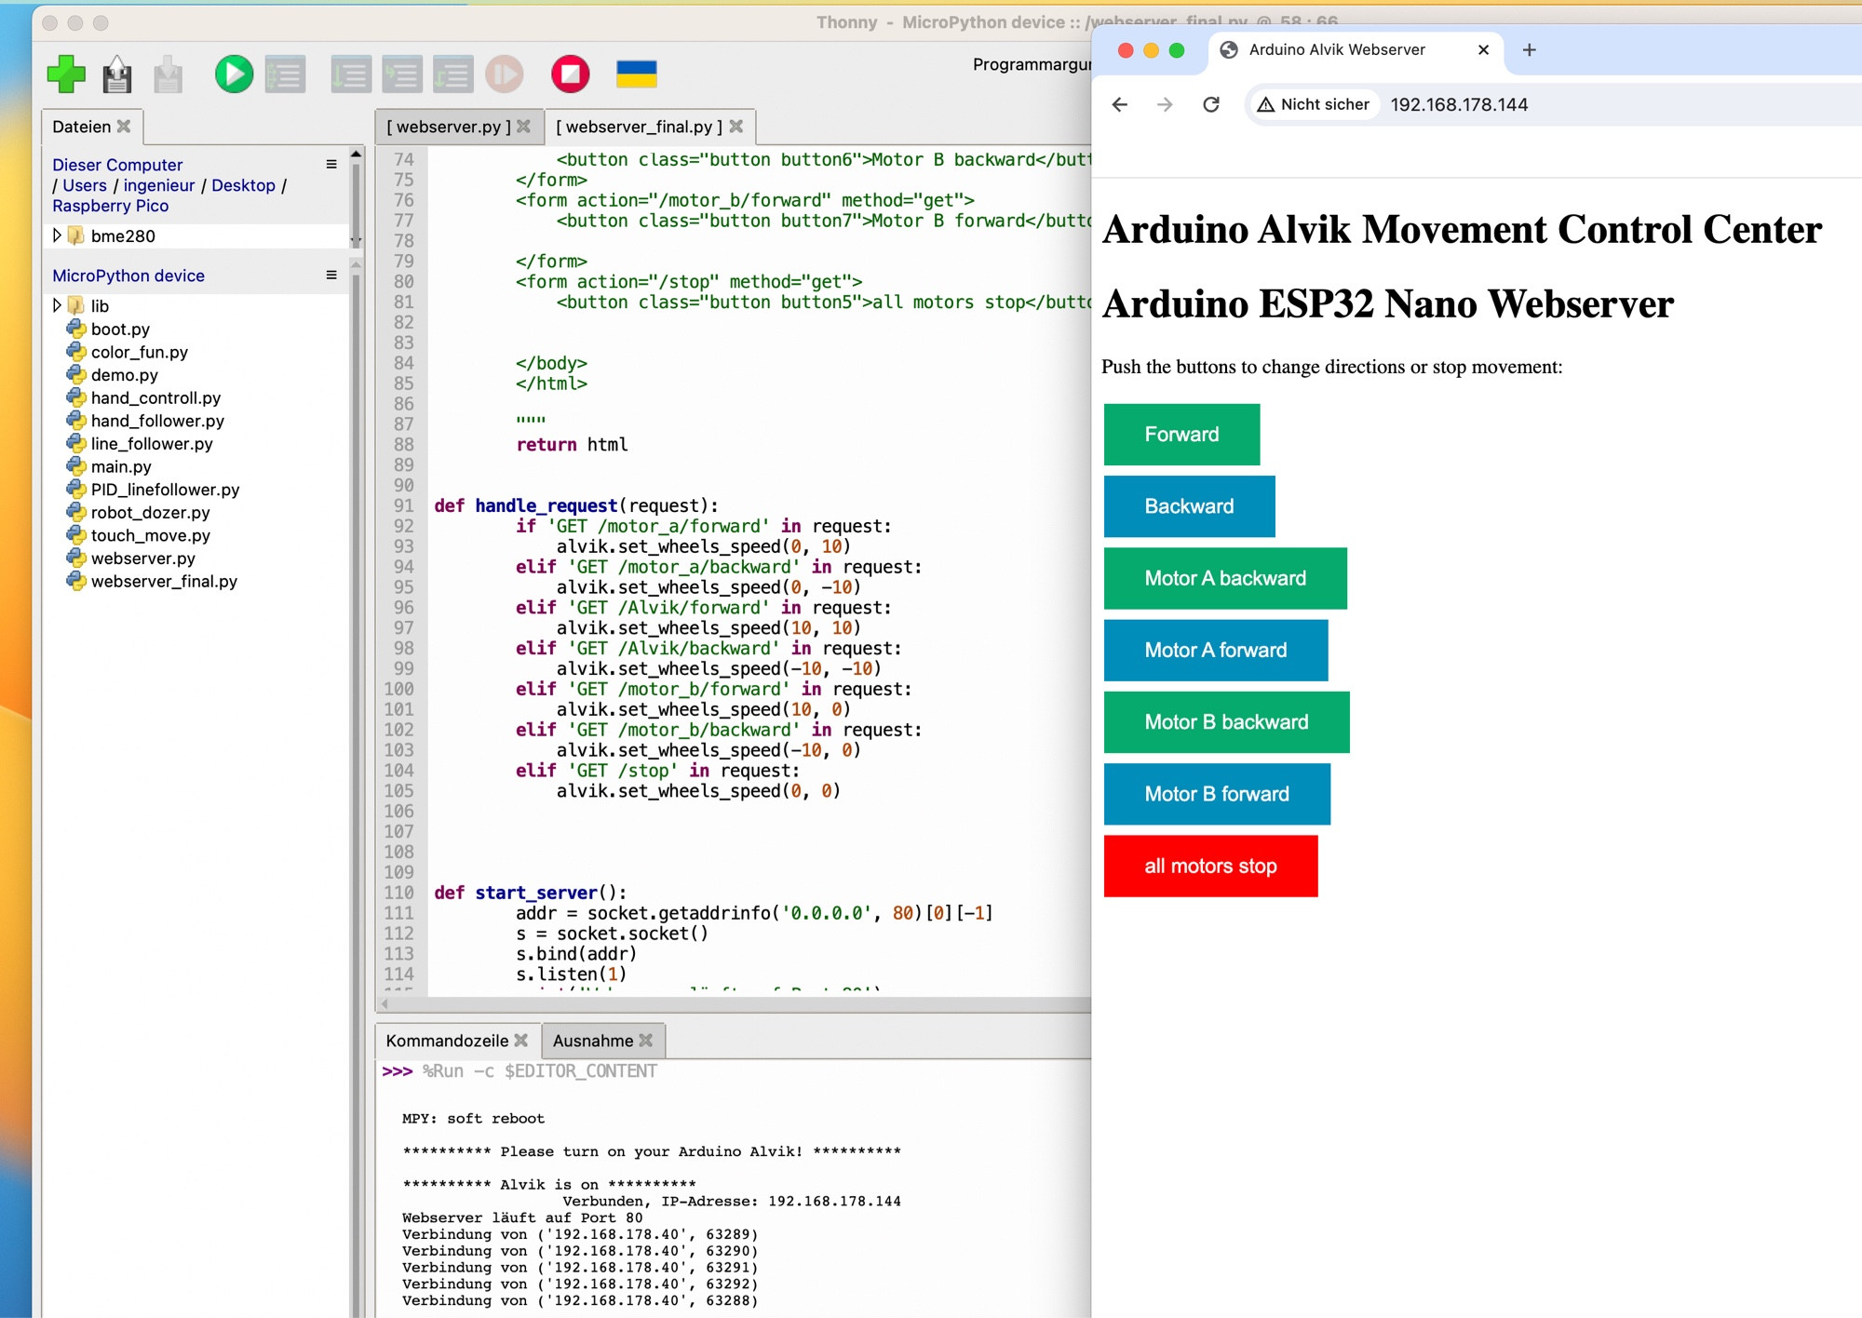The width and height of the screenshot is (1862, 1318).
Task: Click line 91 def handle_request in editor
Action: coord(576,505)
